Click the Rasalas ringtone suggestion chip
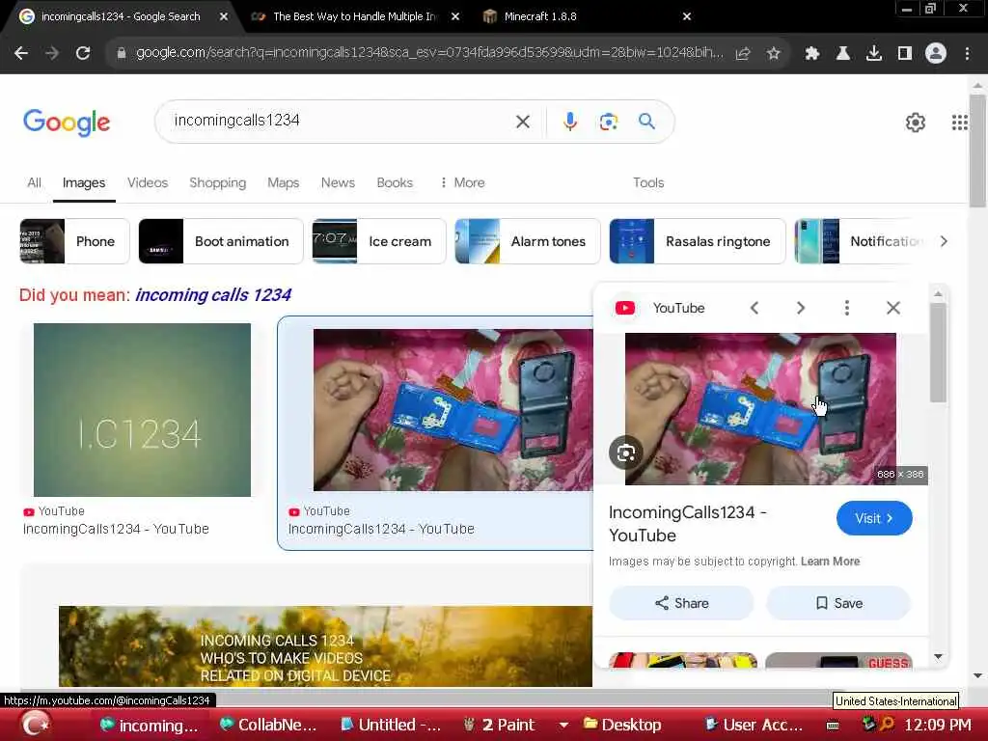The width and height of the screenshot is (988, 741). [698, 241]
